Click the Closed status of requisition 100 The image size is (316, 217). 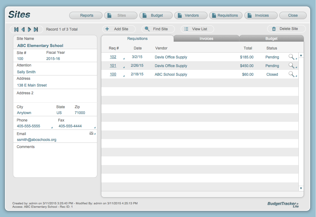tap(272, 74)
